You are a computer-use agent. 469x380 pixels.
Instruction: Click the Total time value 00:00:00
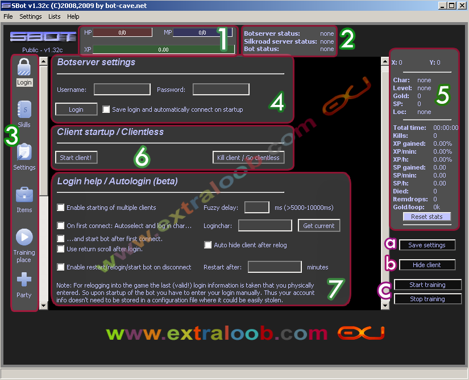pyautogui.click(x=446, y=128)
